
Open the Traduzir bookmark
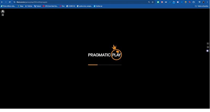38,6
